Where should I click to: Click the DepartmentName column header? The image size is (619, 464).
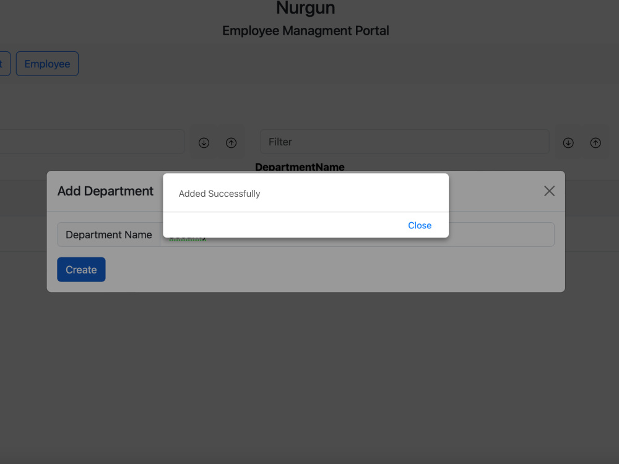coord(300,167)
